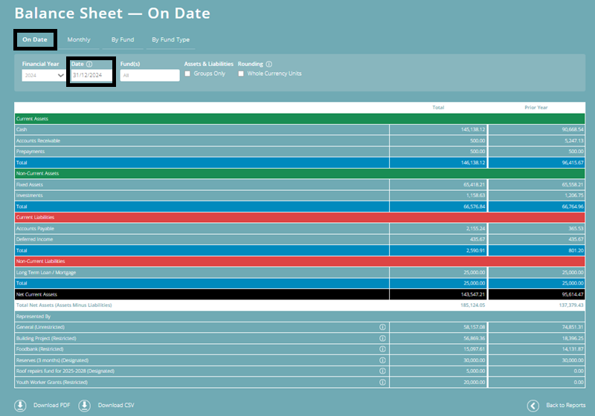
Task: Open the Financial Year dropdown
Action: pos(43,75)
